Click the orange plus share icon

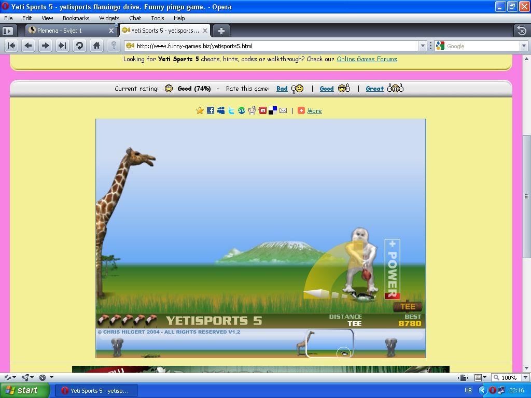tap(301, 110)
